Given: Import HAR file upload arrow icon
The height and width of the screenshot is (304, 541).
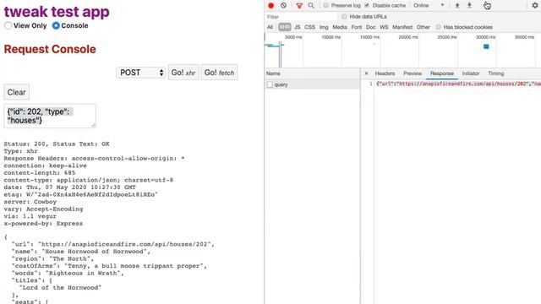Looking at the screenshot, I should click(457, 6).
